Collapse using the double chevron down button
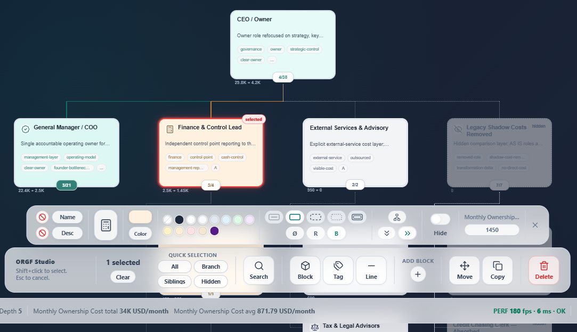The height and width of the screenshot is (332, 577). pos(387,233)
